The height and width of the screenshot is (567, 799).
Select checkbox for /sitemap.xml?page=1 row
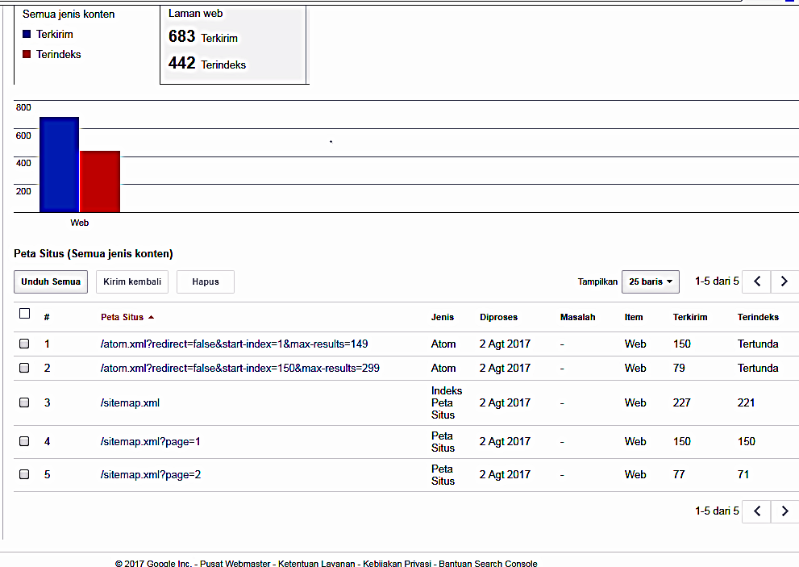pos(24,441)
